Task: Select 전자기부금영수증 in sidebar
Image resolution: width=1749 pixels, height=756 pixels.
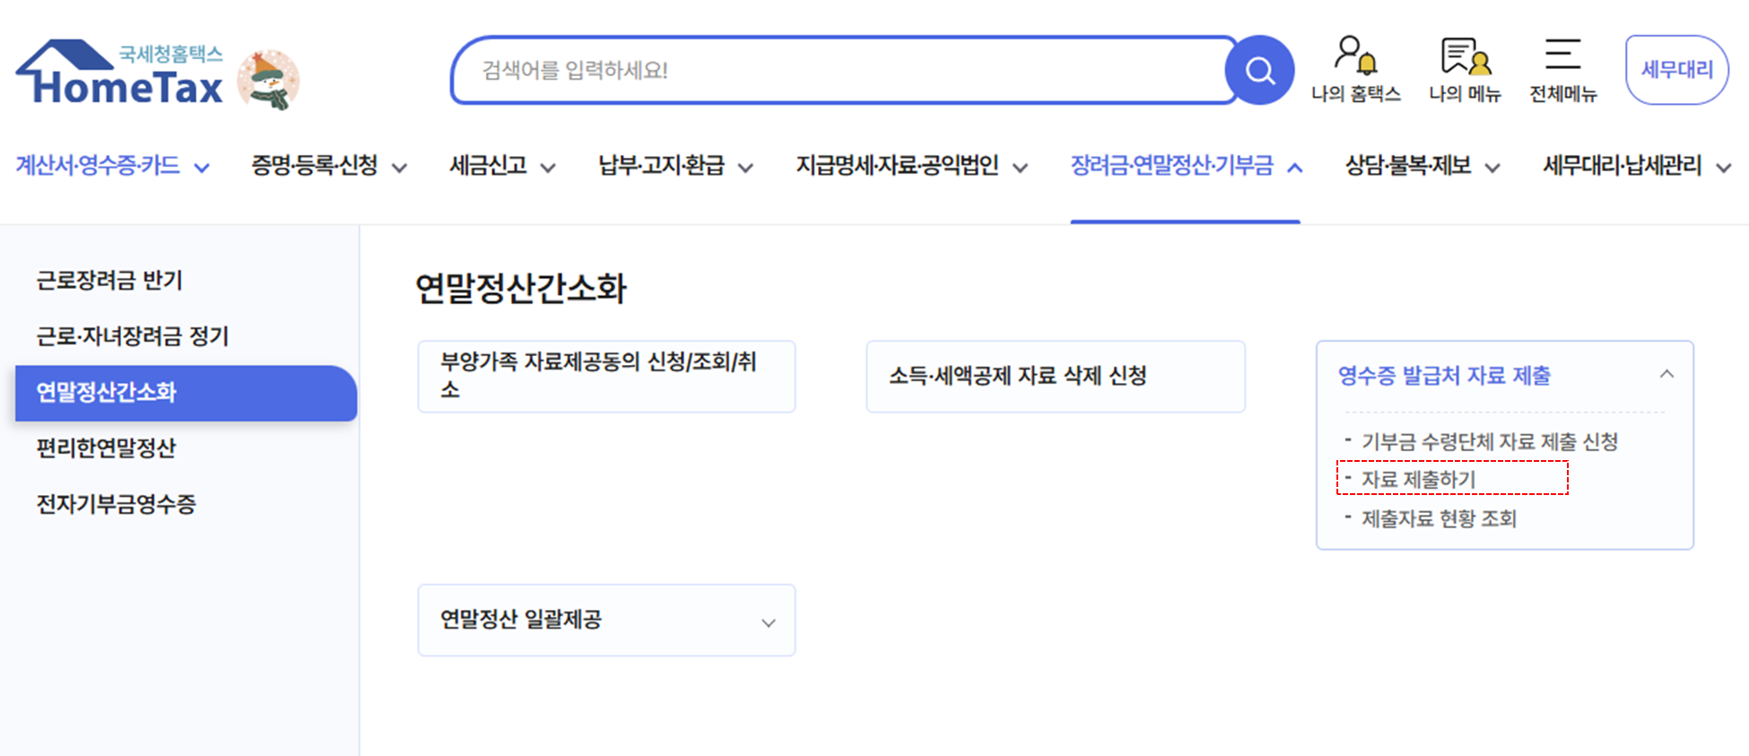Action: coord(116,504)
